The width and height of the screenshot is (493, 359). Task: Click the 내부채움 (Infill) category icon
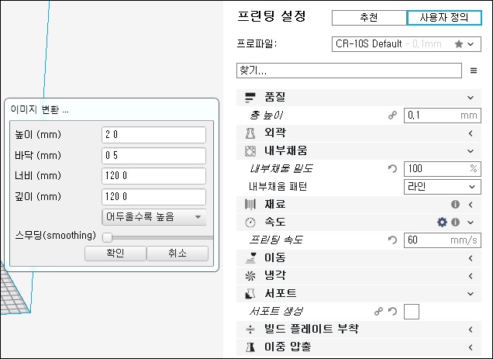250,151
